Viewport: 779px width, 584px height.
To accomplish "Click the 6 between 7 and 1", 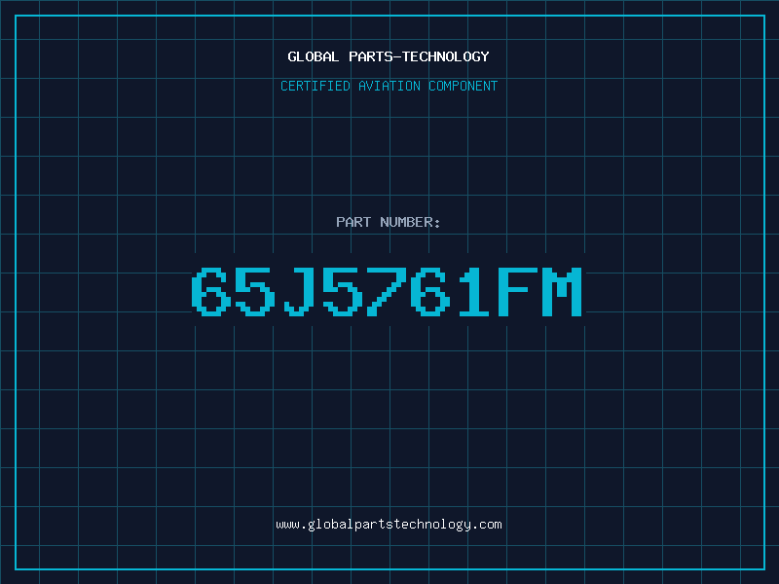I will [430, 291].
